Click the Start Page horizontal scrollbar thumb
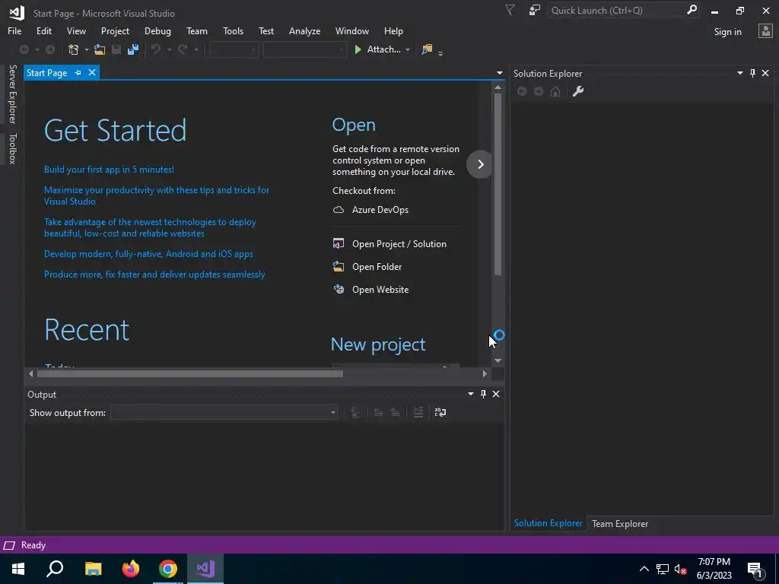This screenshot has height=584, width=779. click(189, 373)
